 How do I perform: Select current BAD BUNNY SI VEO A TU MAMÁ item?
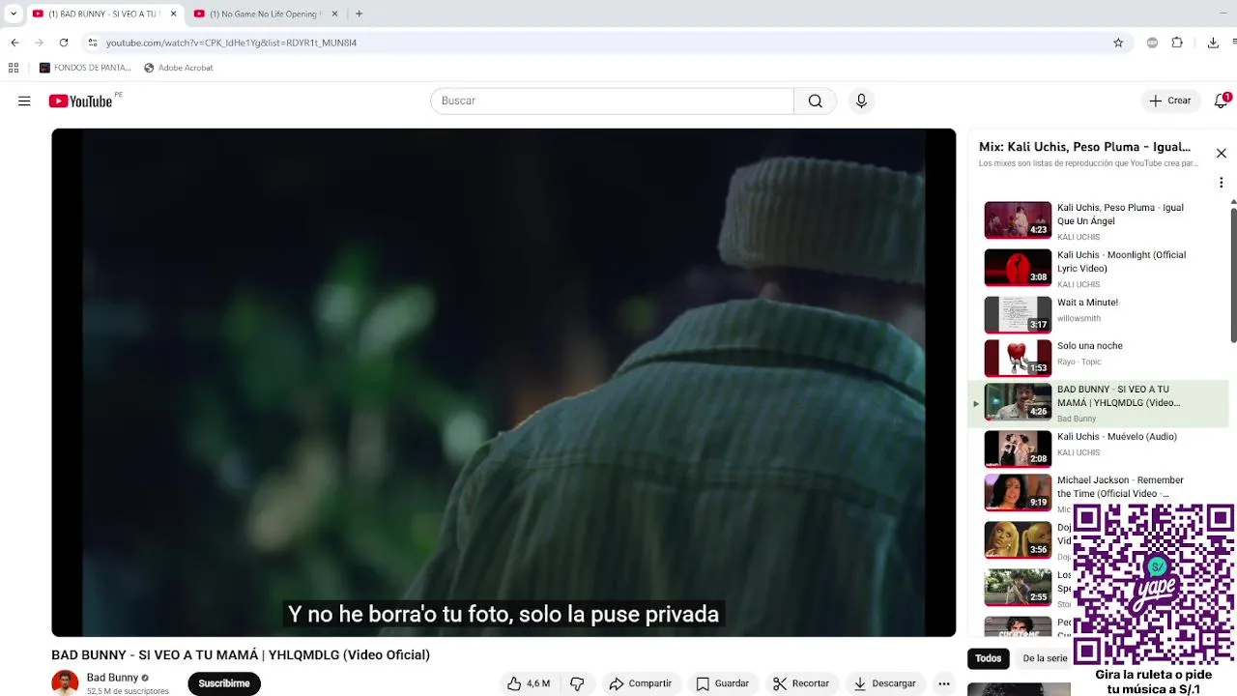[1098, 403]
